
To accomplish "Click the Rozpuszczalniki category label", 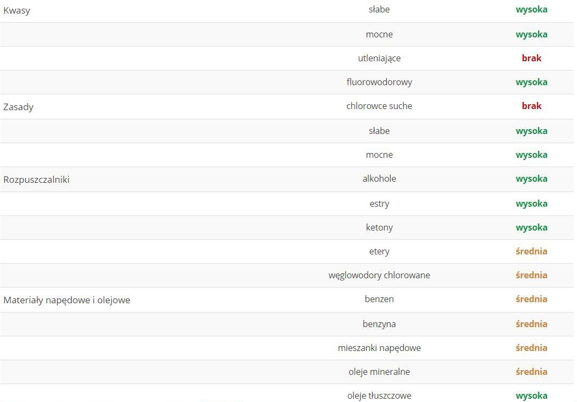I will coord(36,180).
